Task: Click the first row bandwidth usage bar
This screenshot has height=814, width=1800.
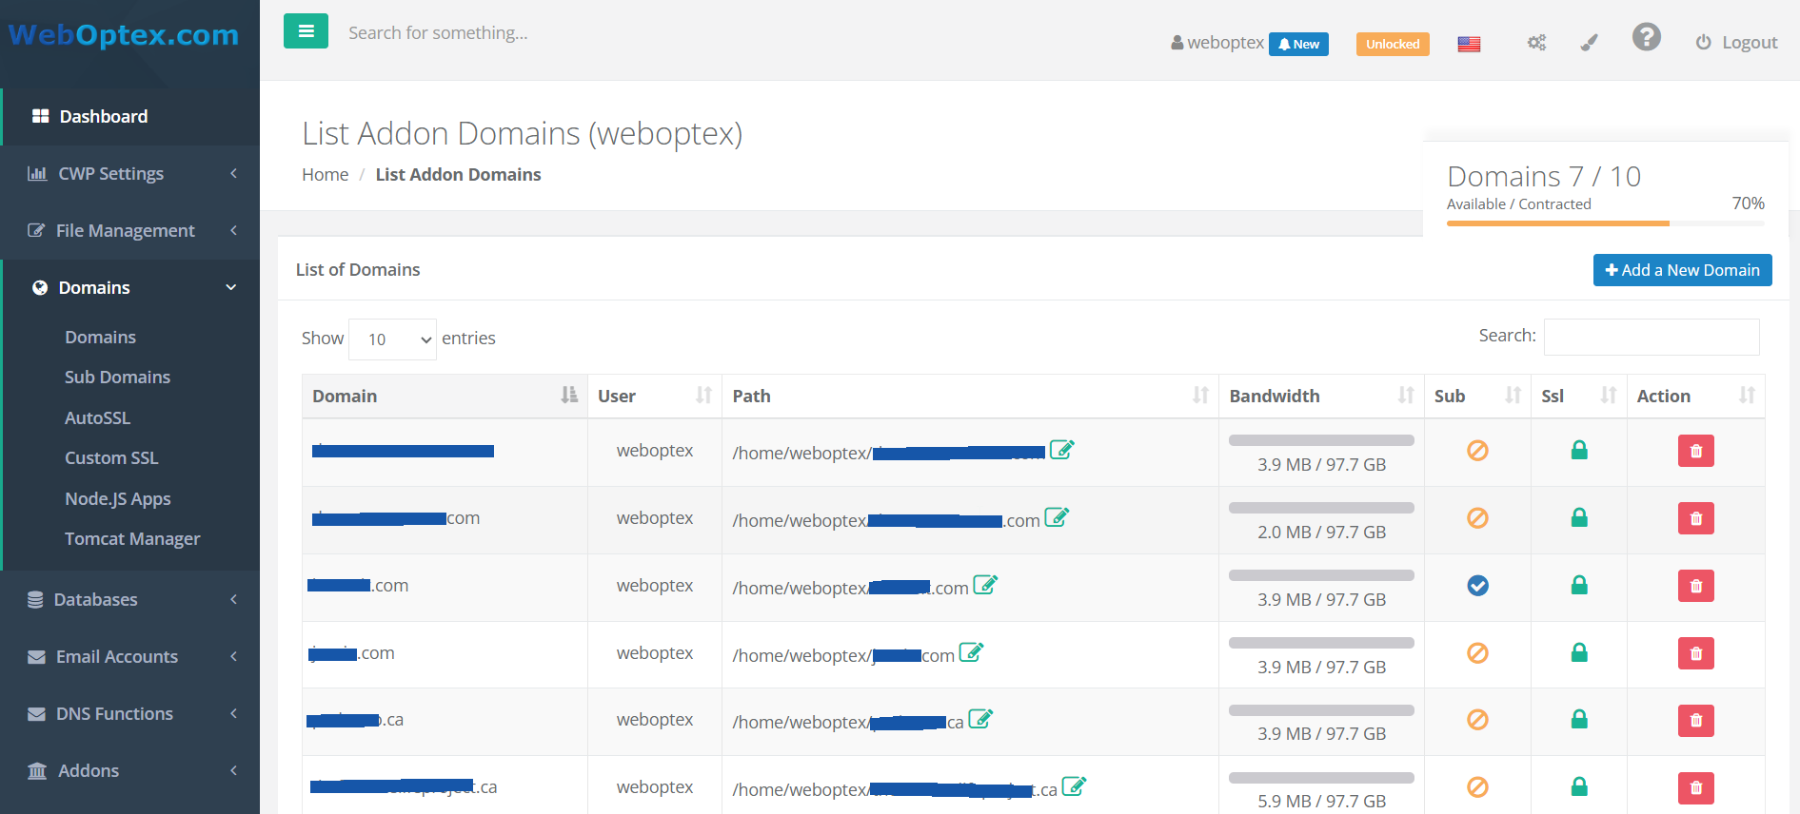Action: [1321, 440]
